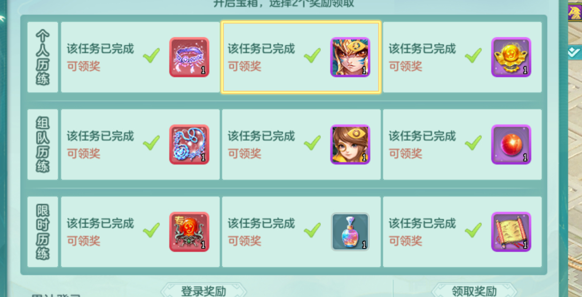This screenshot has height=297, width=582.
Task: Click the checkmark icon on right sidebar
Action: click(574, 52)
